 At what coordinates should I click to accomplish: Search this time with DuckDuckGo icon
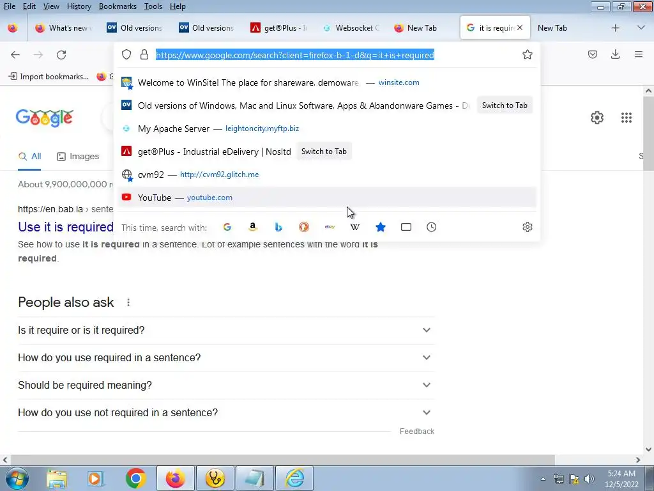303,227
